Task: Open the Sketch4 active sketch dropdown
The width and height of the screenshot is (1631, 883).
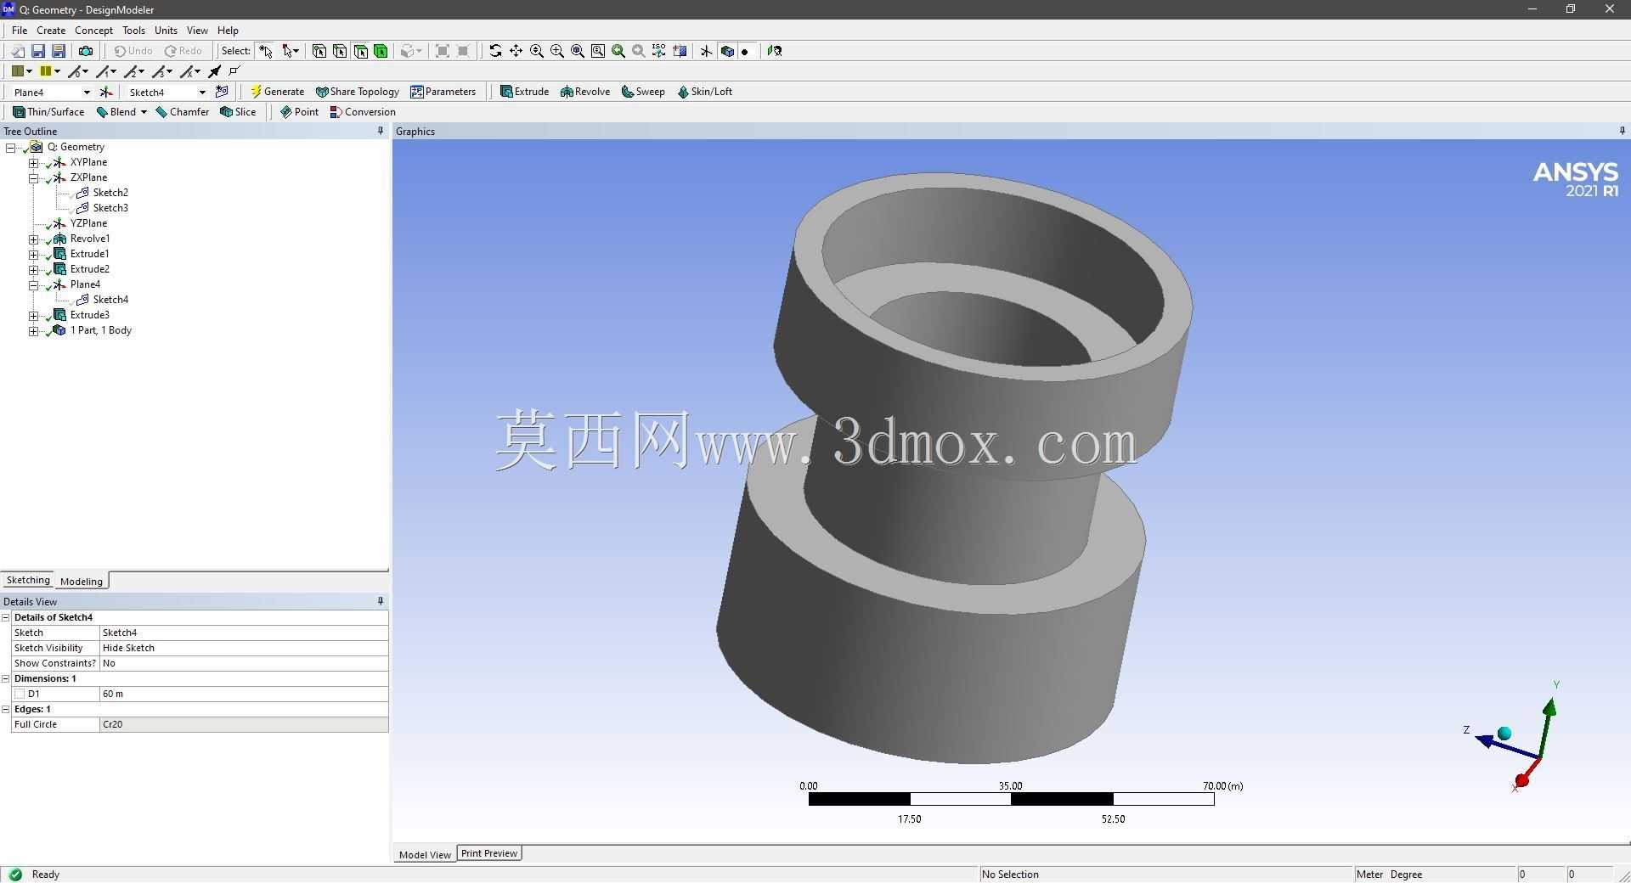Action: (x=202, y=92)
